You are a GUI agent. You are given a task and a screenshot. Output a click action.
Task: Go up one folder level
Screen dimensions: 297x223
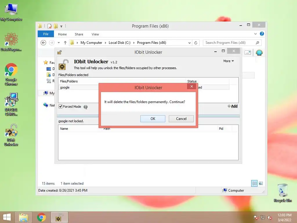tap(65, 43)
